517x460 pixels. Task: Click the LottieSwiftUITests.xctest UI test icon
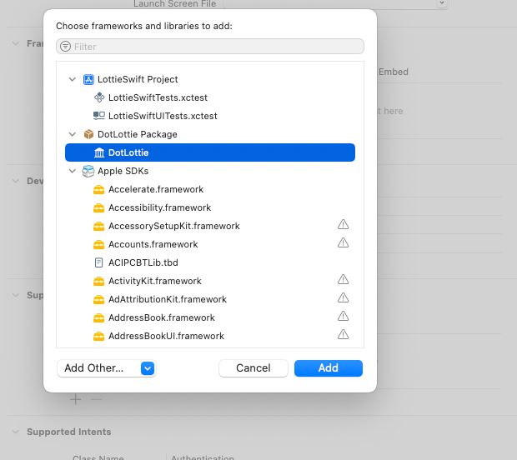tap(99, 116)
